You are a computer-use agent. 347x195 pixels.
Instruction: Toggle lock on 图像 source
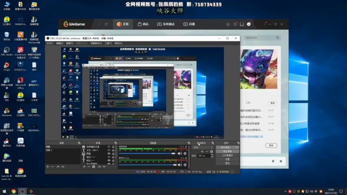tap(113, 153)
